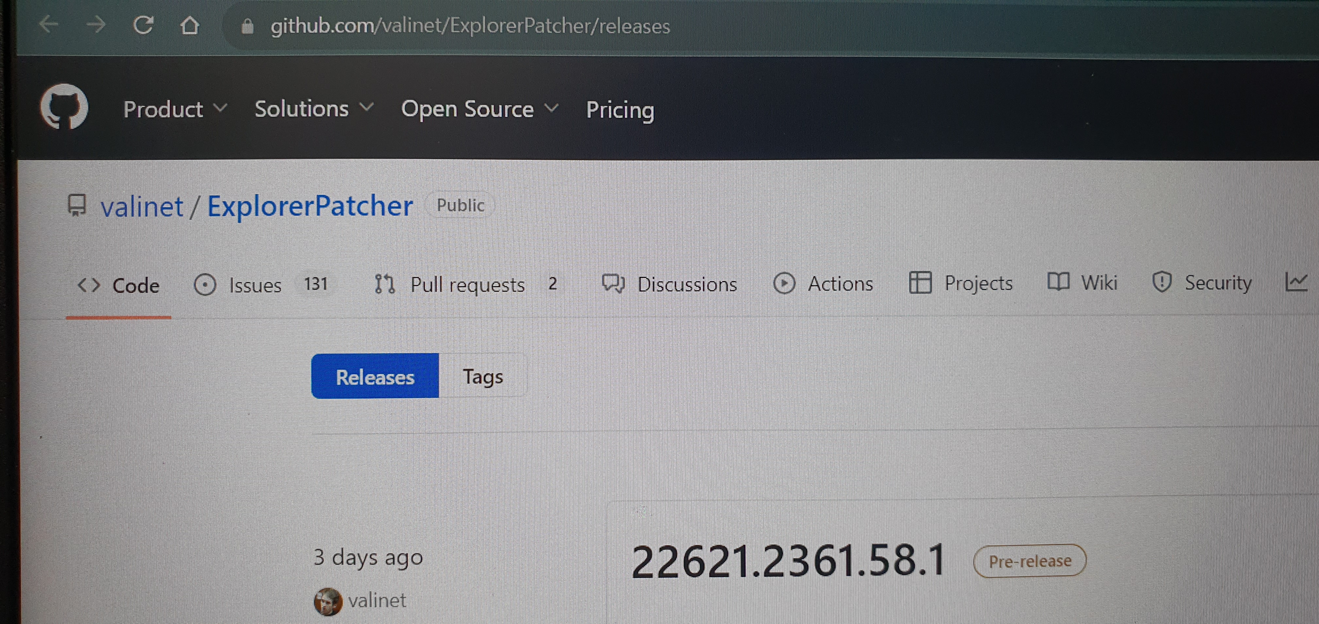
Task: Click the Discussions speech bubble icon
Action: [x=613, y=284]
